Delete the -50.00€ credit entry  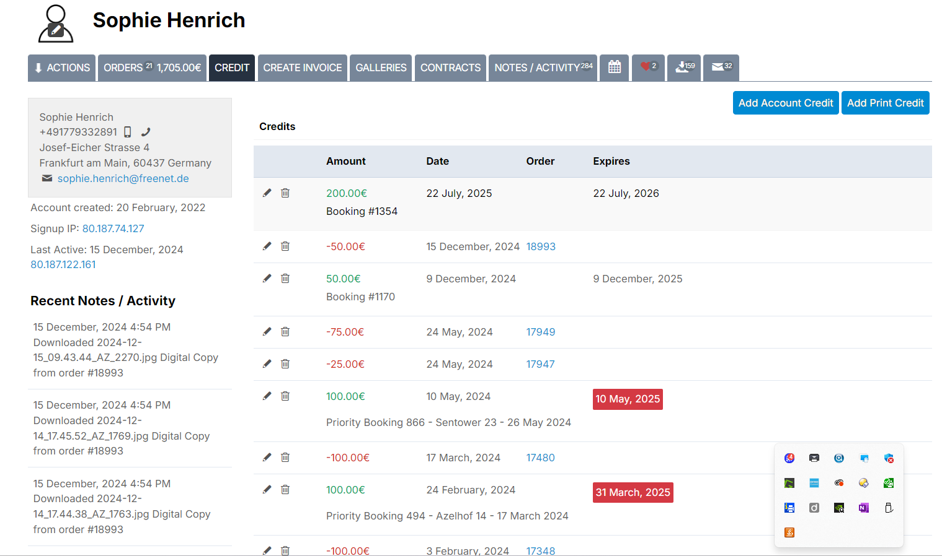285,246
